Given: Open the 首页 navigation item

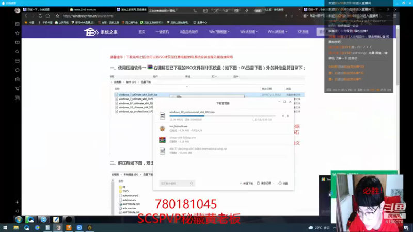Looking at the screenshot, I should click(142, 32).
